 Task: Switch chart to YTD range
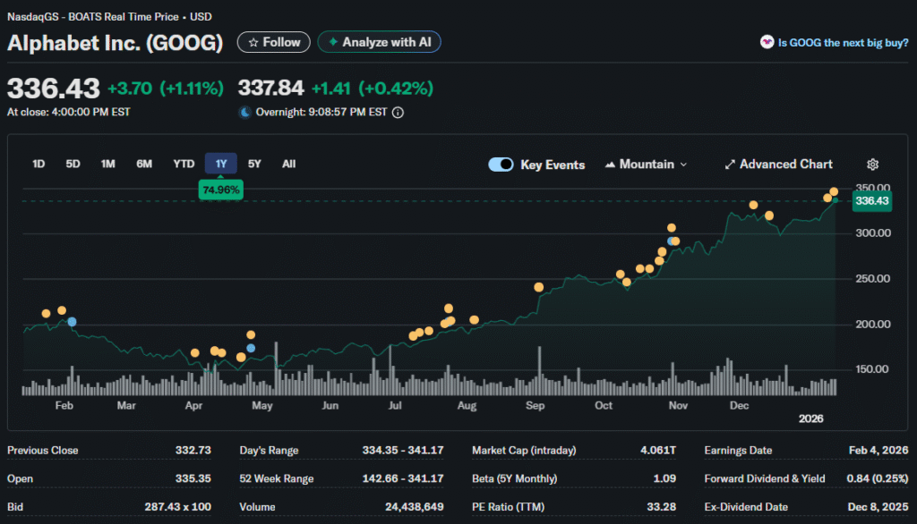[184, 164]
